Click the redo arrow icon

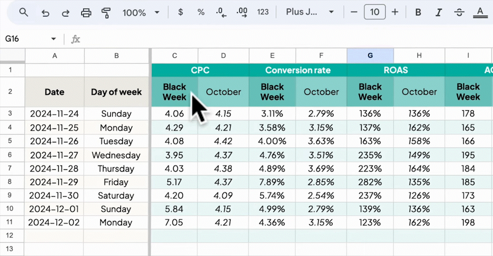[x=65, y=13]
